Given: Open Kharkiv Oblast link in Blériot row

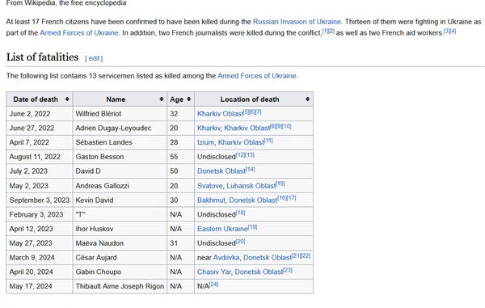Looking at the screenshot, I should [220, 114].
